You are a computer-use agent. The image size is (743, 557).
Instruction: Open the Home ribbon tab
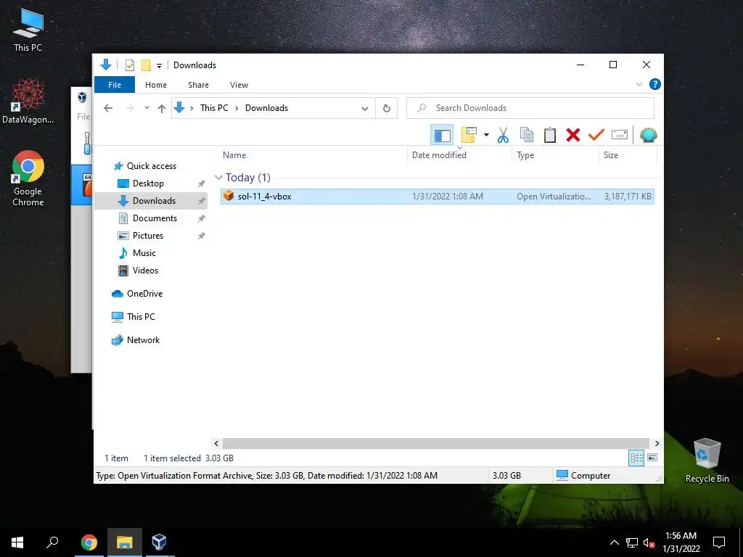coord(156,85)
